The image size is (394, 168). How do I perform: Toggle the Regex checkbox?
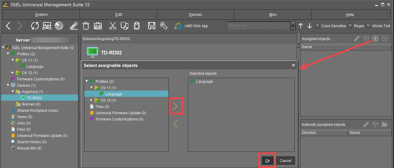coord(350,26)
